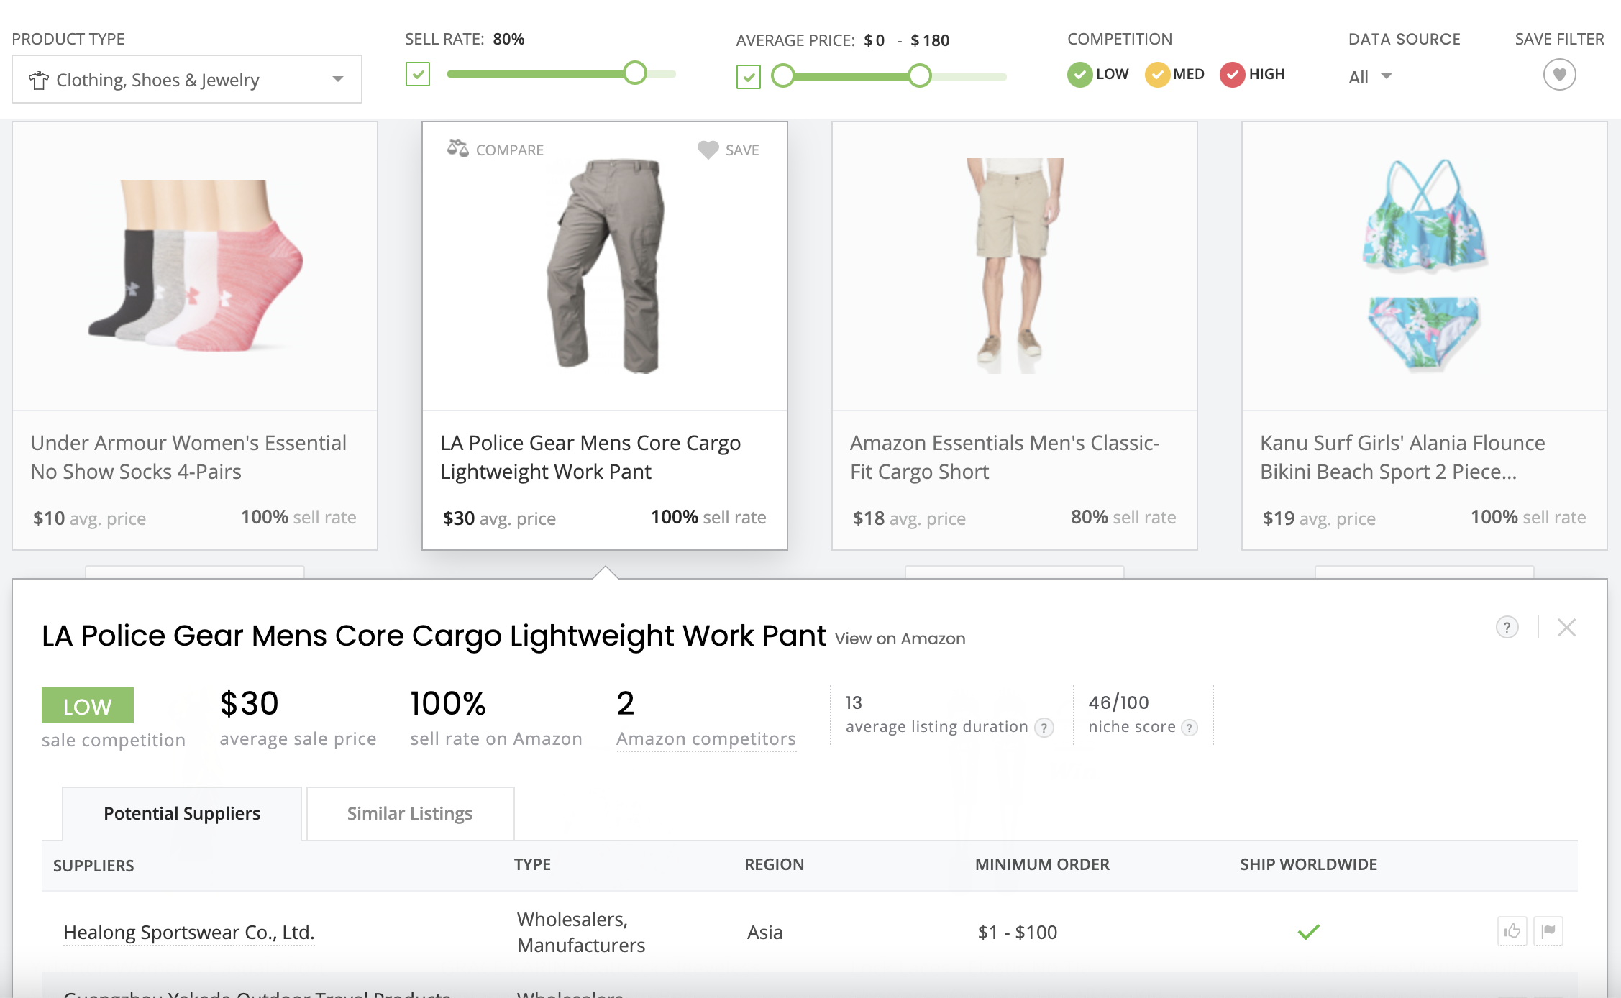Click the Healong ship worldwide checkmark

point(1309,932)
